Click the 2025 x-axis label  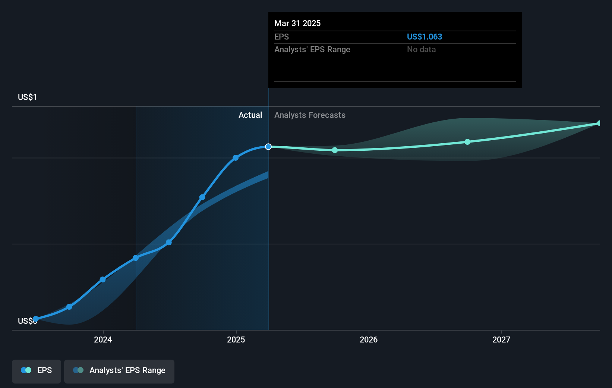236,339
